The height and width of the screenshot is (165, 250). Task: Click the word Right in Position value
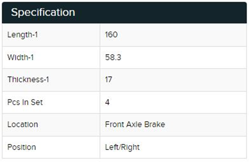coord(131,147)
